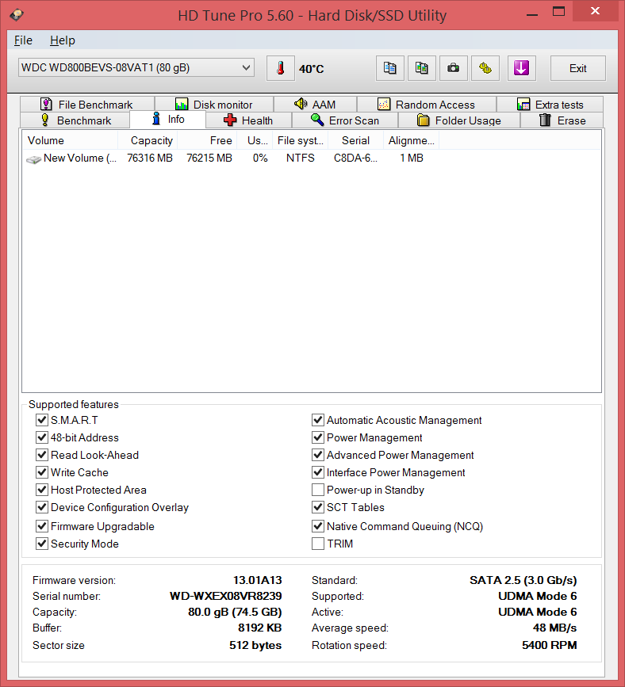This screenshot has height=687, width=625.
Task: Sort by the Capacity column header
Action: 148,140
